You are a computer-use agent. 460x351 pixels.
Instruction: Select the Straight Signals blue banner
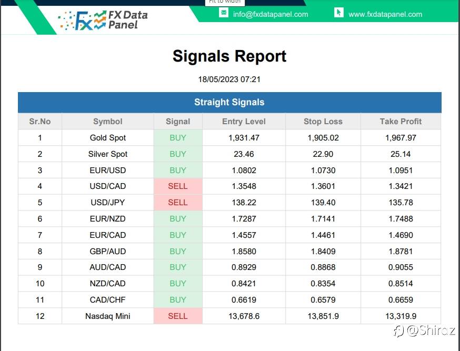pyautogui.click(x=229, y=102)
